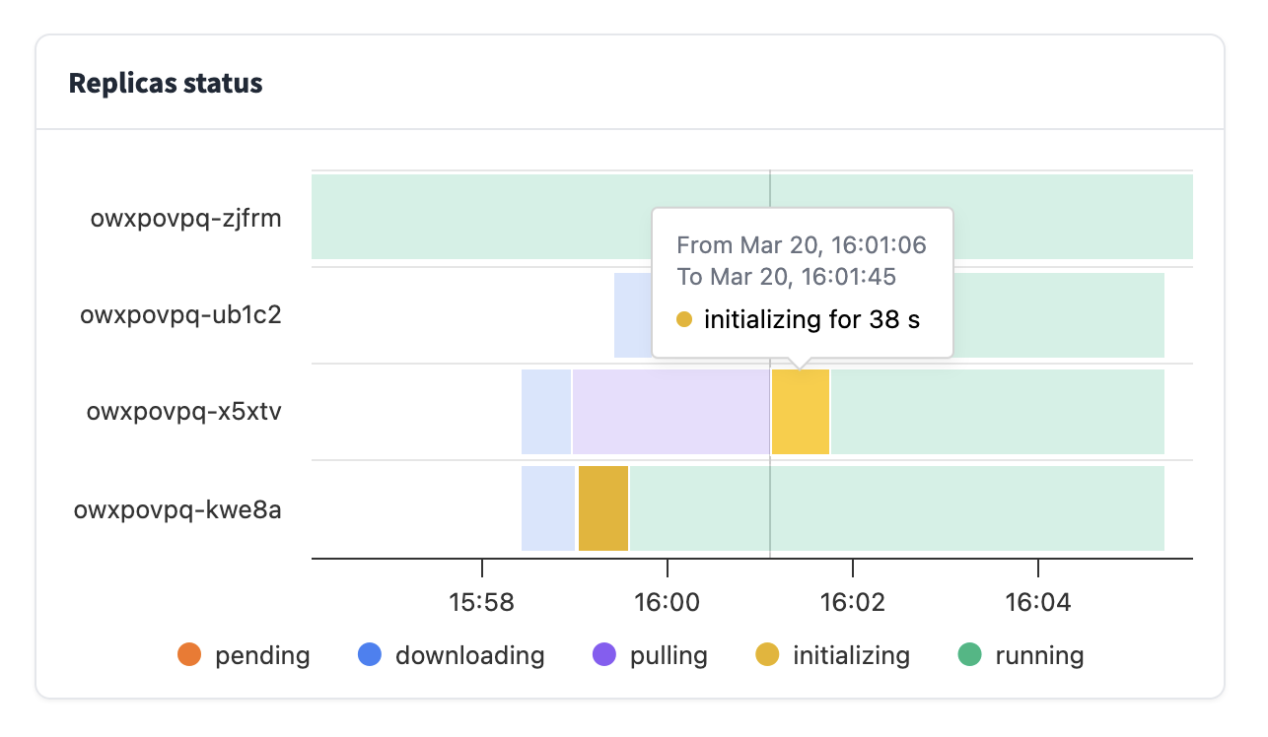The width and height of the screenshot is (1268, 737).
Task: Toggle the pulling legend label
Action: (x=669, y=655)
